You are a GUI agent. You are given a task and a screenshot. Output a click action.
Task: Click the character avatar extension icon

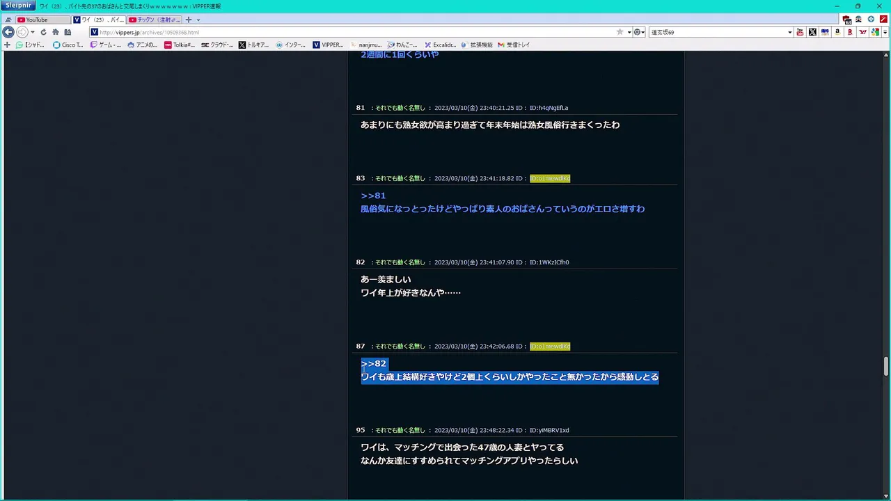(859, 19)
